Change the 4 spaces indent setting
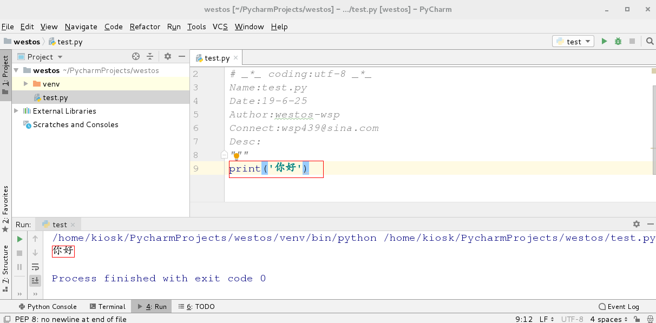The width and height of the screenshot is (656, 323). click(609, 319)
